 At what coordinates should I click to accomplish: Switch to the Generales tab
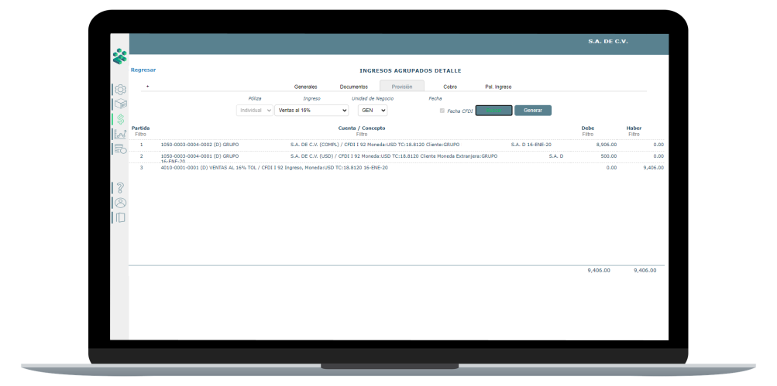[305, 87]
